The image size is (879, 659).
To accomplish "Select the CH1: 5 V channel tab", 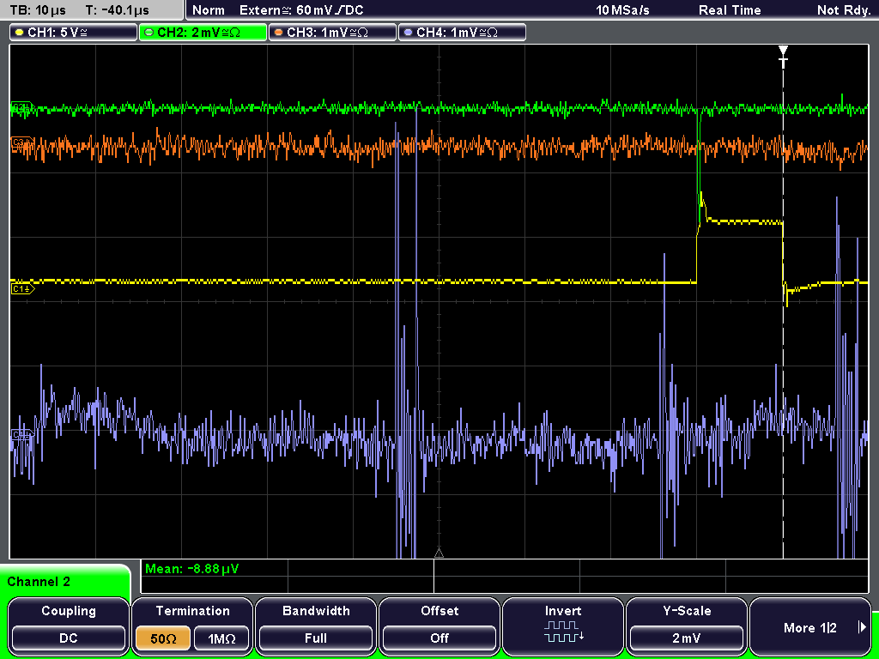I will (x=74, y=33).
